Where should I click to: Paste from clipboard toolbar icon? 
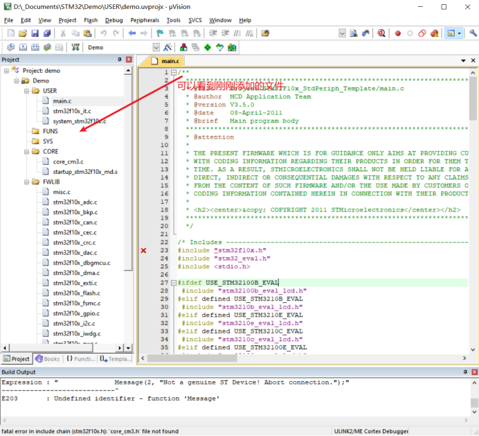pos(87,33)
